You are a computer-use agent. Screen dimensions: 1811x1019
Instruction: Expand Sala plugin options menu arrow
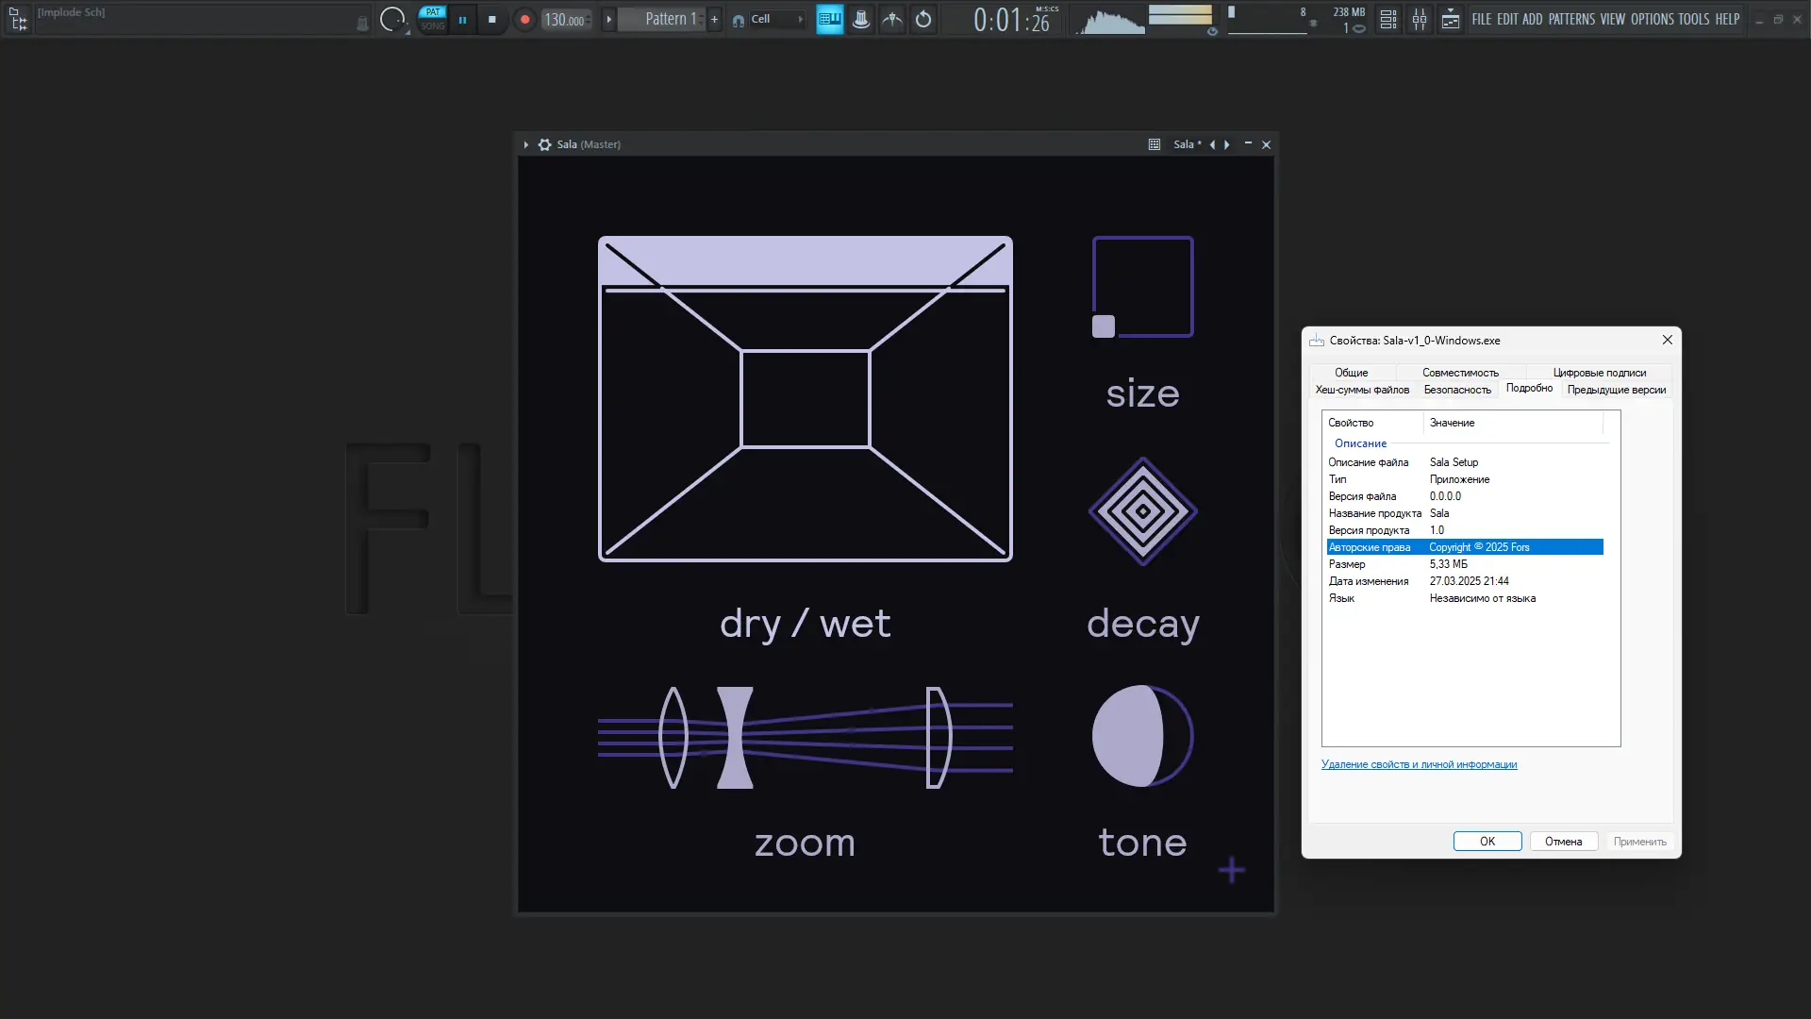tap(526, 144)
